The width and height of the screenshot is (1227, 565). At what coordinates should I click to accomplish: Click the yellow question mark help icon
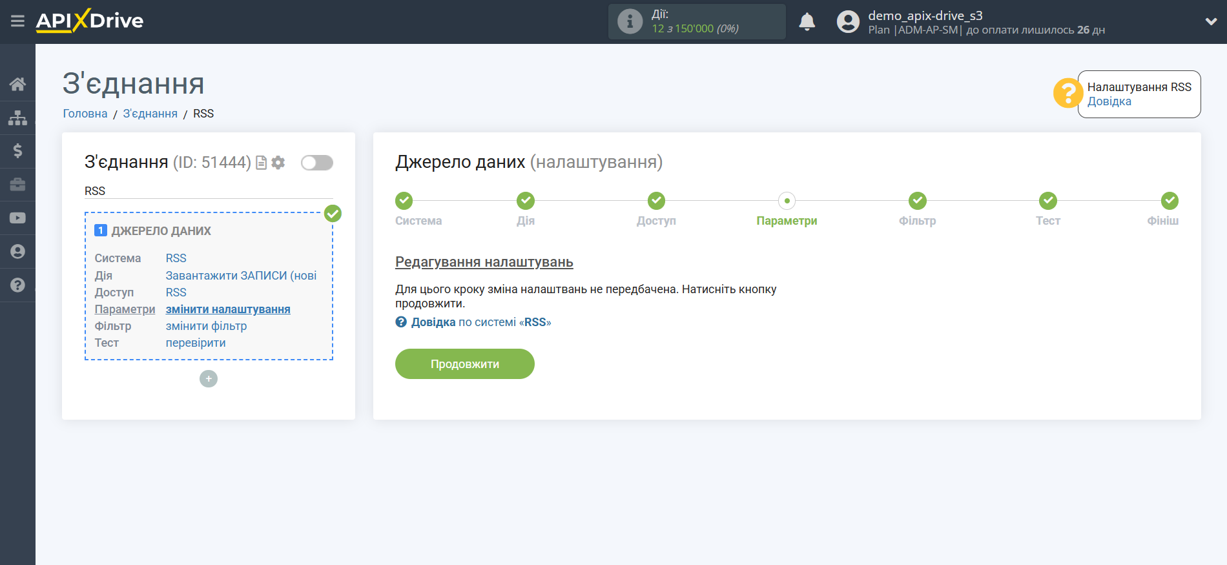1067,93
